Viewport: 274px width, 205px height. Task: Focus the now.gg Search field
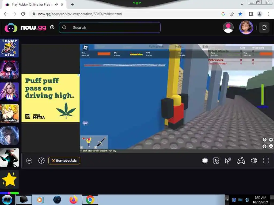pos(109,27)
